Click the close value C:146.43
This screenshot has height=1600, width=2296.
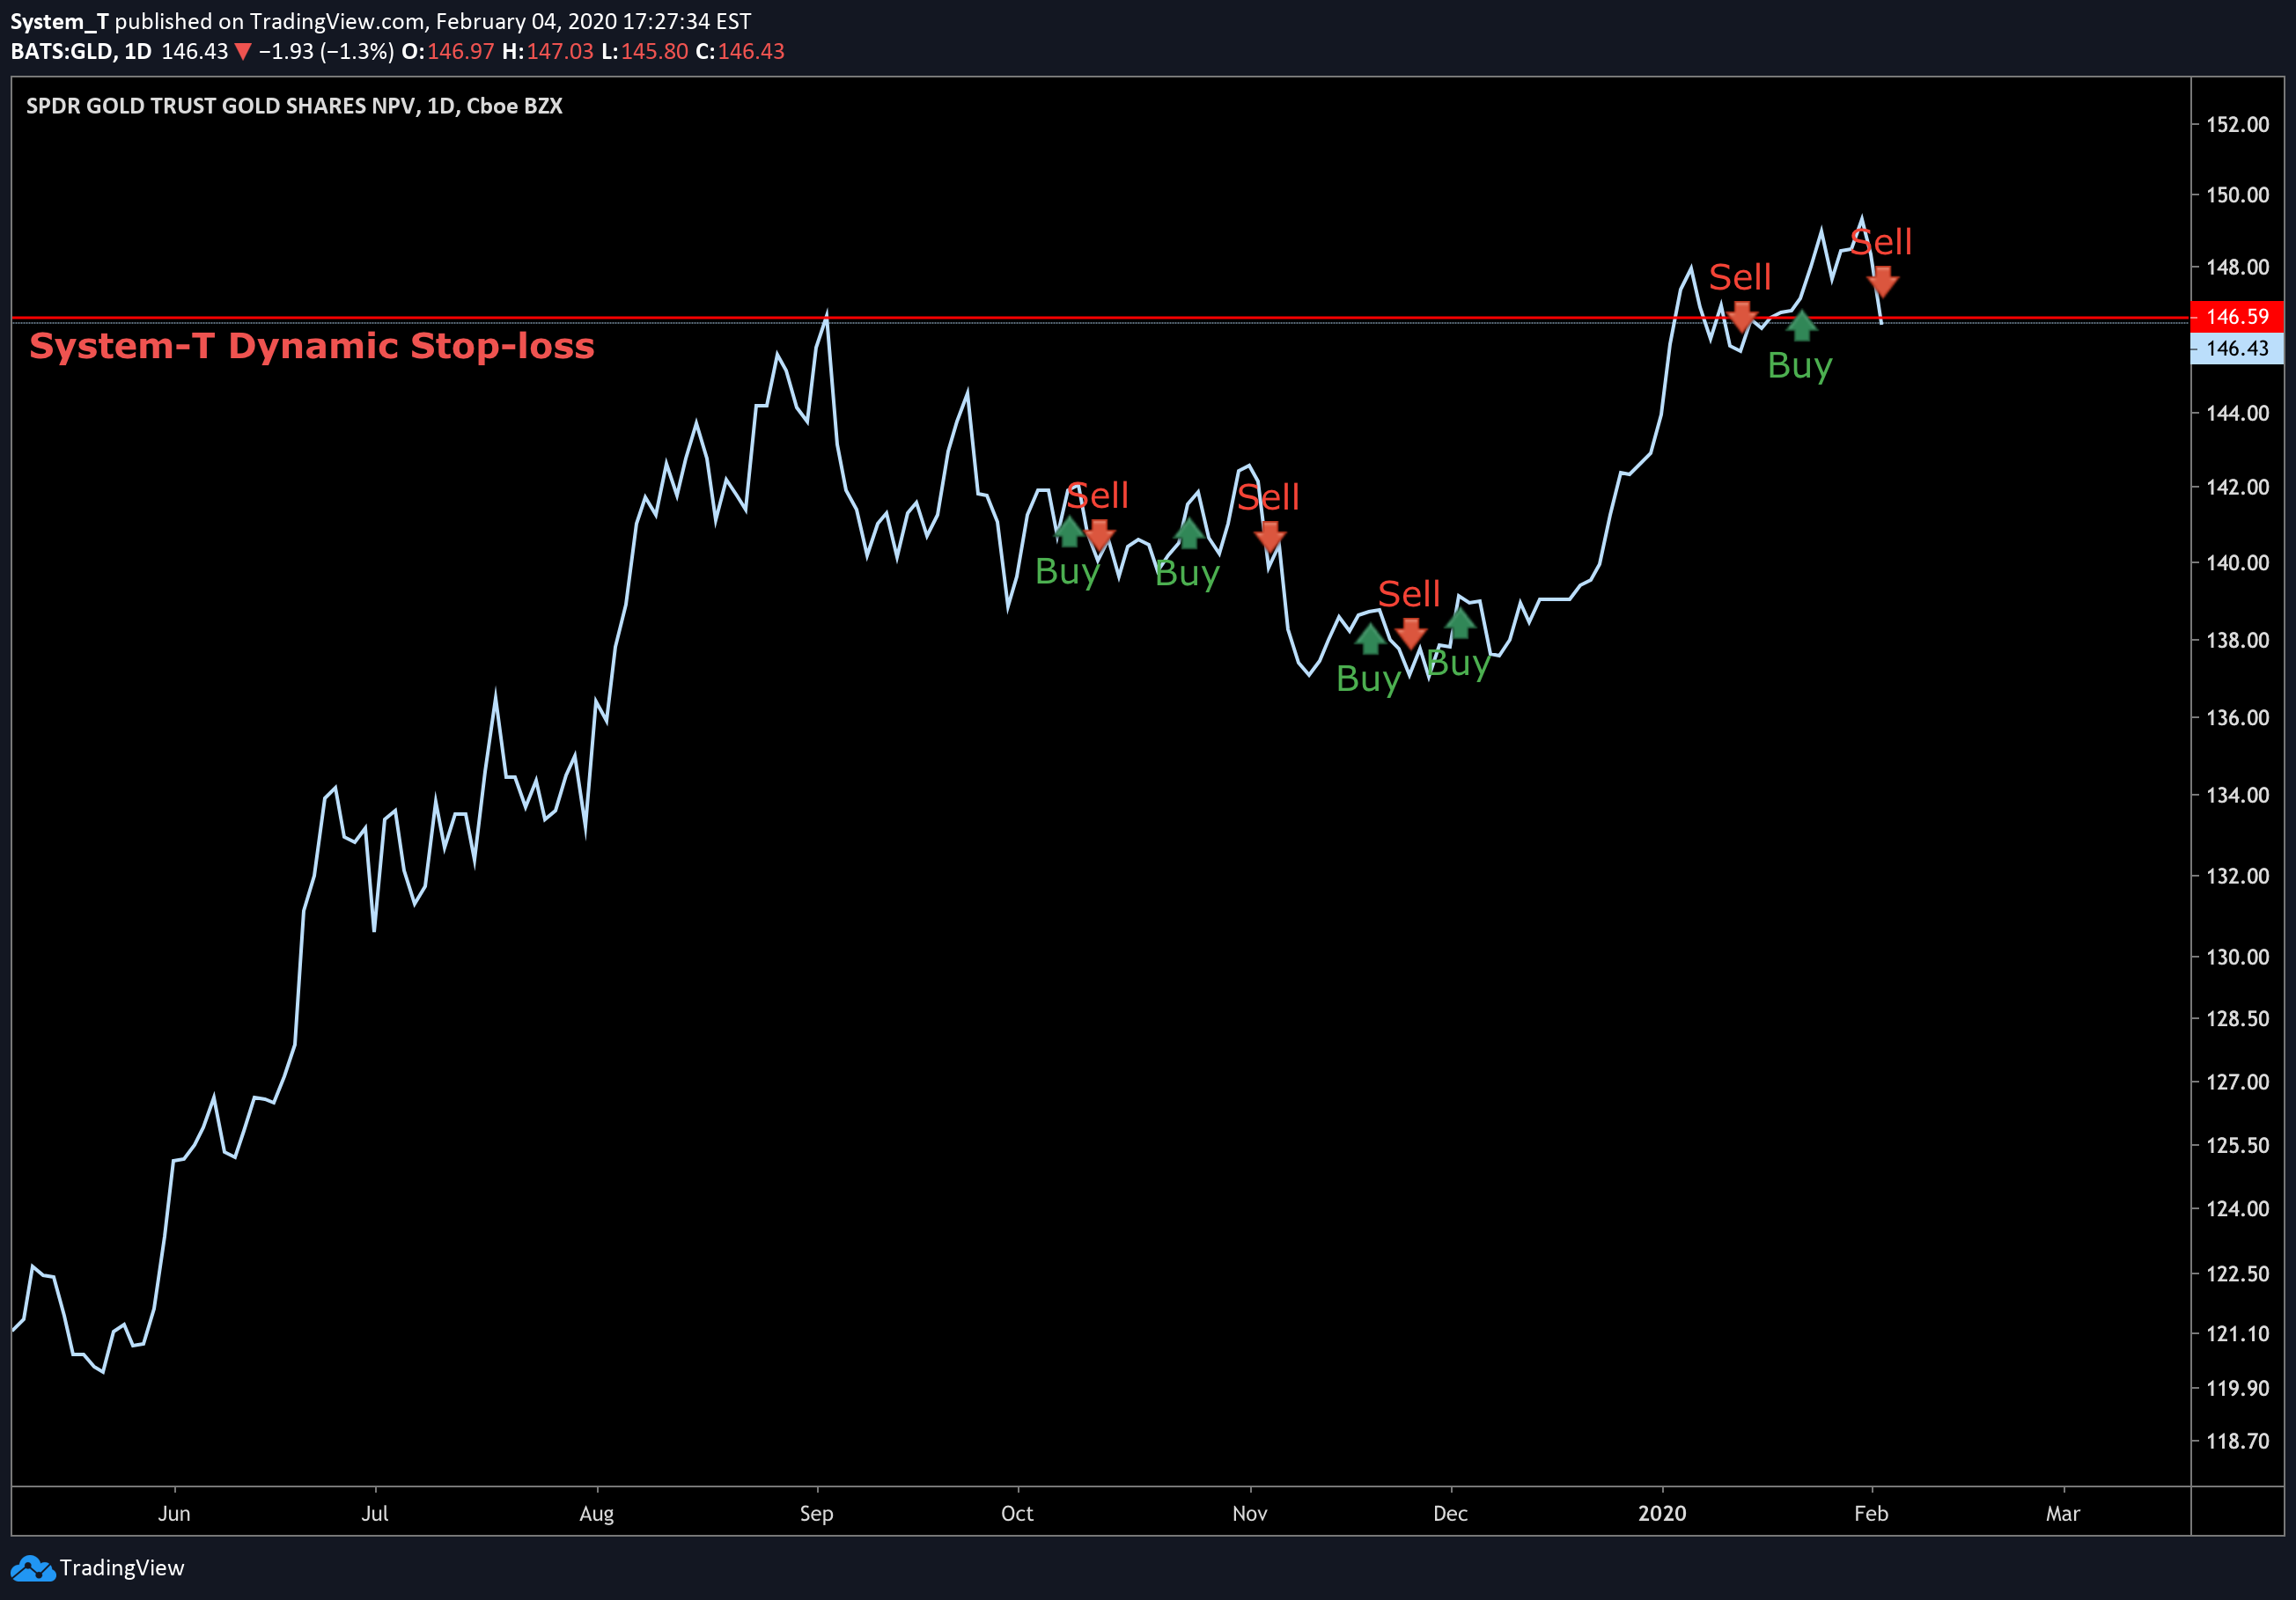click(740, 52)
